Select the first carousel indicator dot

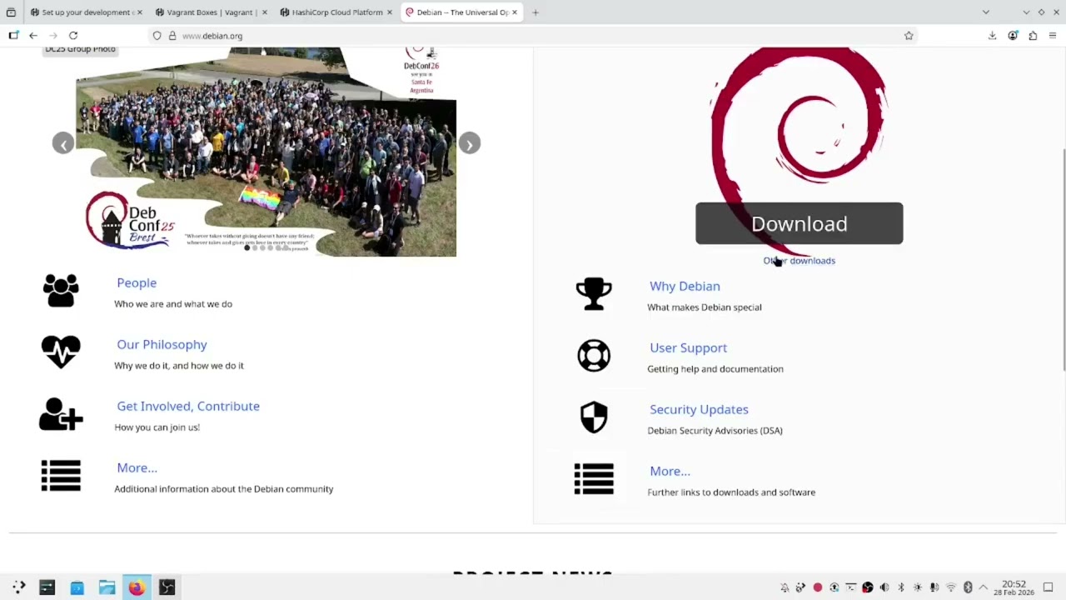click(247, 248)
